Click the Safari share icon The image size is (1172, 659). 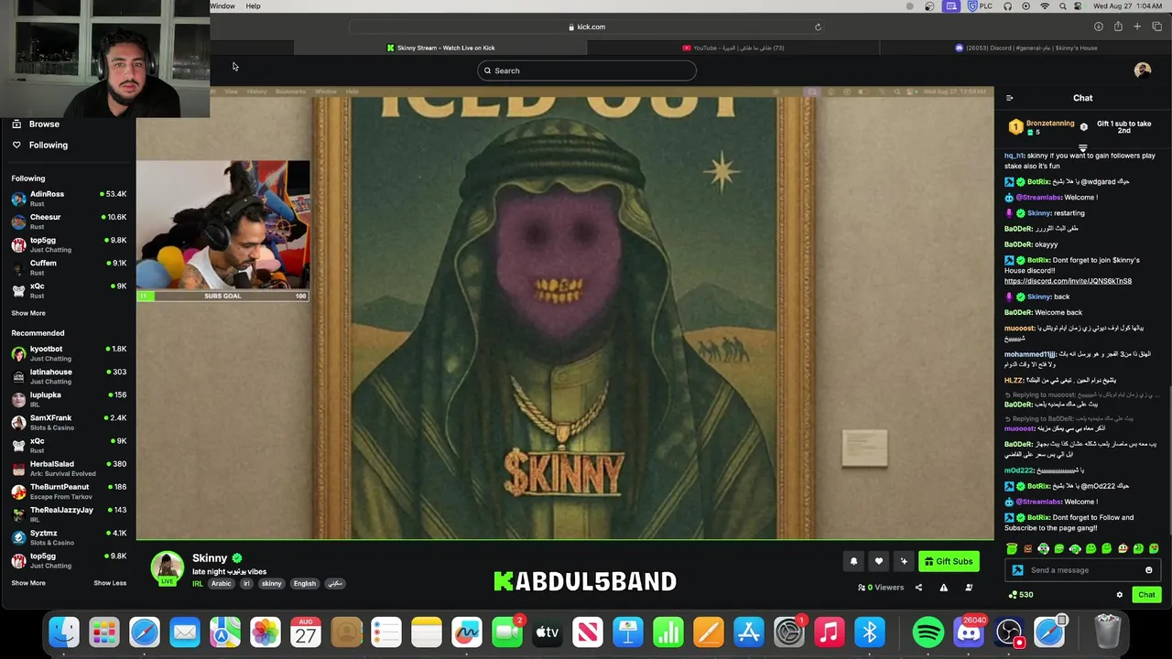pos(1118,27)
